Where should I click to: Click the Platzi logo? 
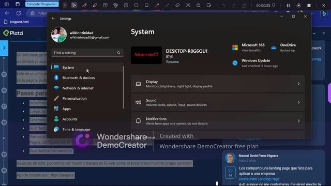pos(13,33)
